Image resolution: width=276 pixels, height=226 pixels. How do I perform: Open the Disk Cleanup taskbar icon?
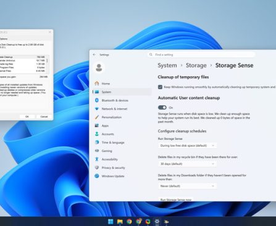(x=166, y=222)
